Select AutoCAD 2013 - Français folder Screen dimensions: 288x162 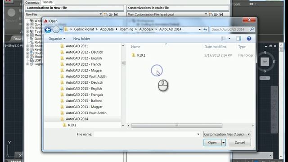[x=84, y=94]
